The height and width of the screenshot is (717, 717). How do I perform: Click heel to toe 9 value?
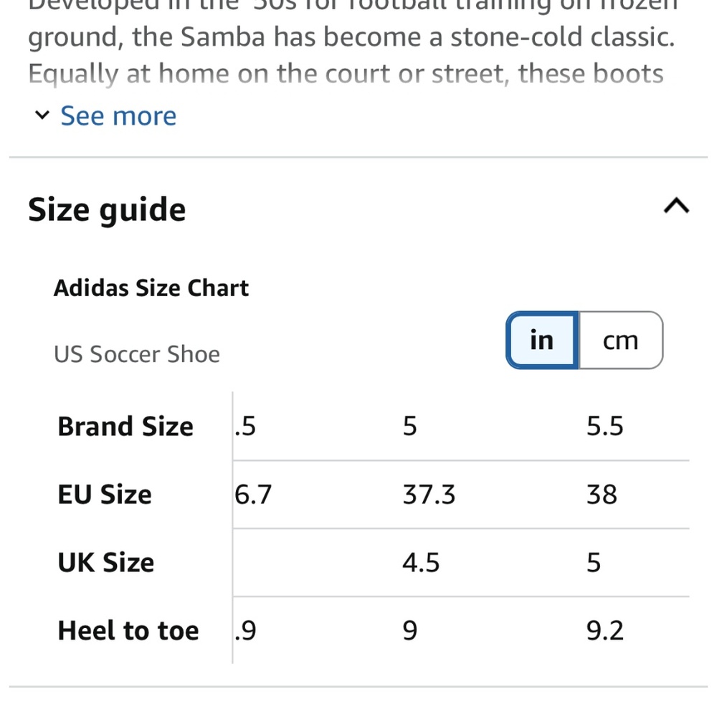click(x=409, y=630)
